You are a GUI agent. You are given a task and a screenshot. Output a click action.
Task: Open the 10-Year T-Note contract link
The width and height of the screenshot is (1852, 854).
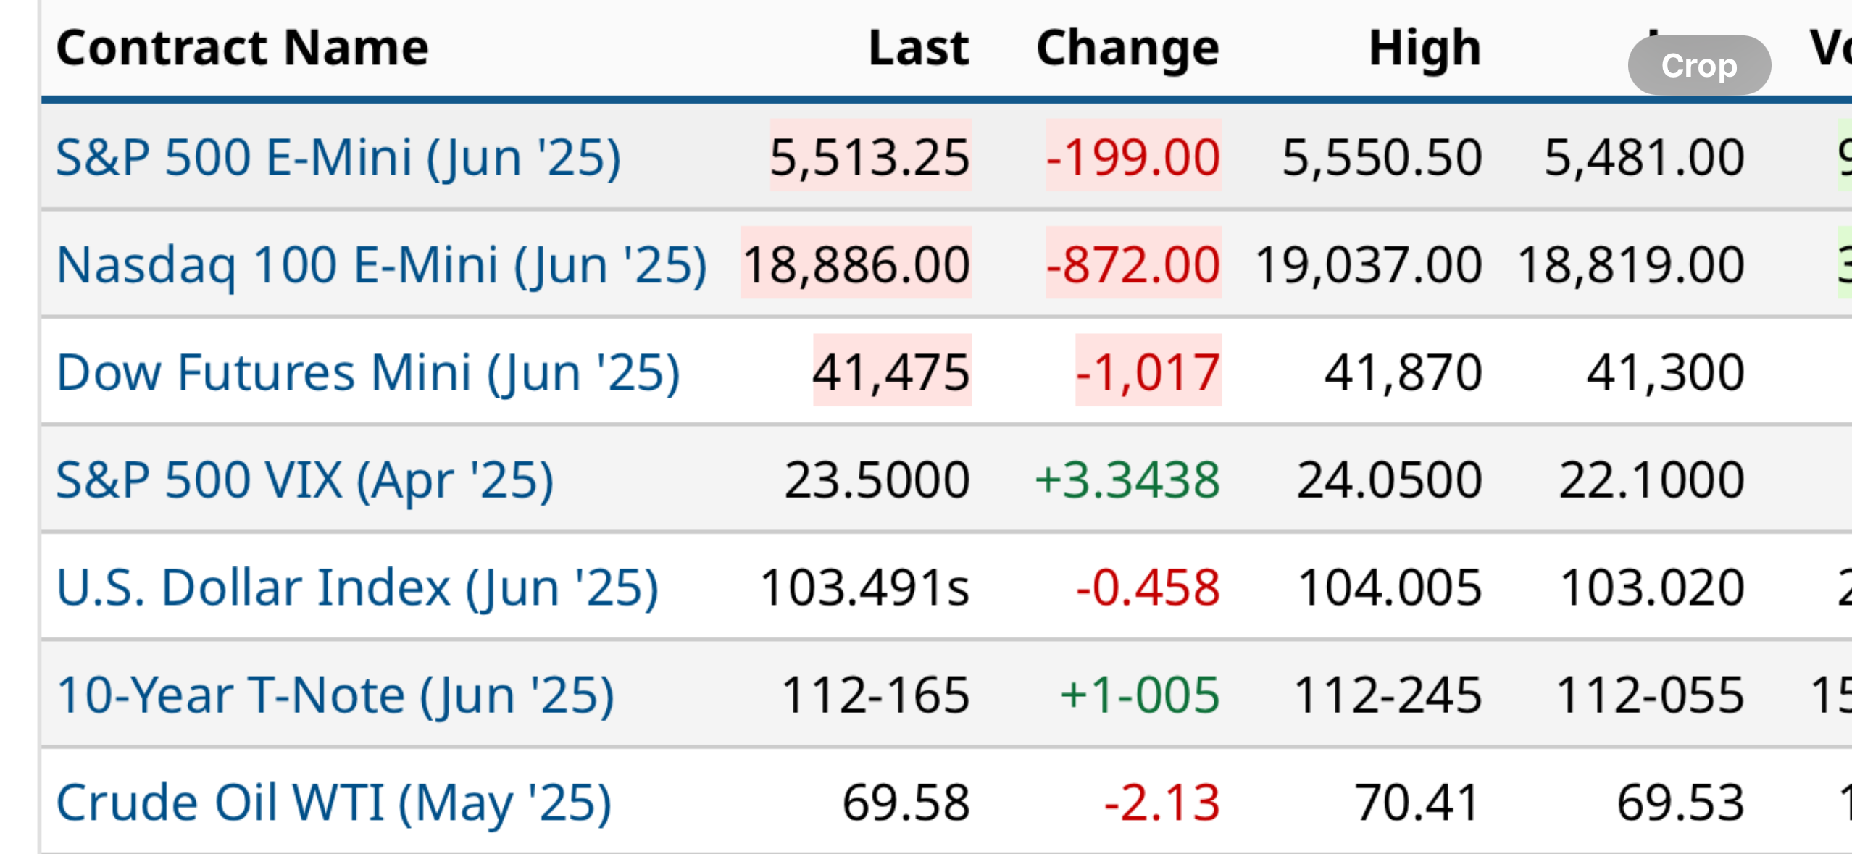coord(335,695)
